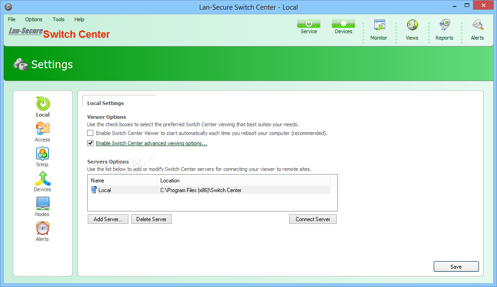Viewport: 497px width, 287px height.
Task: Click the Service power toolbar button
Action: [x=309, y=23]
